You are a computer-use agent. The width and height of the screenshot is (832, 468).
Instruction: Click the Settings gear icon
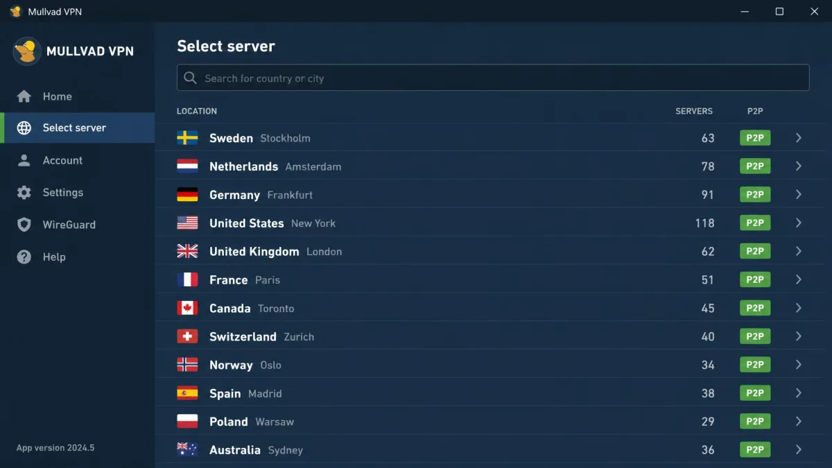point(24,193)
